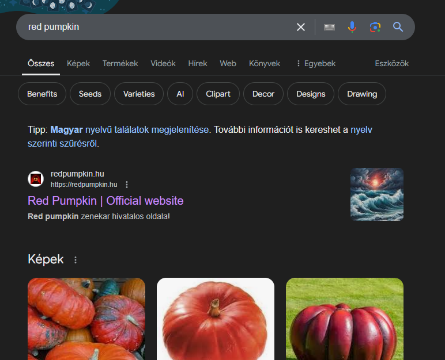Click the redpumpkin.hu site name
The width and height of the screenshot is (445, 360).
[x=77, y=174]
